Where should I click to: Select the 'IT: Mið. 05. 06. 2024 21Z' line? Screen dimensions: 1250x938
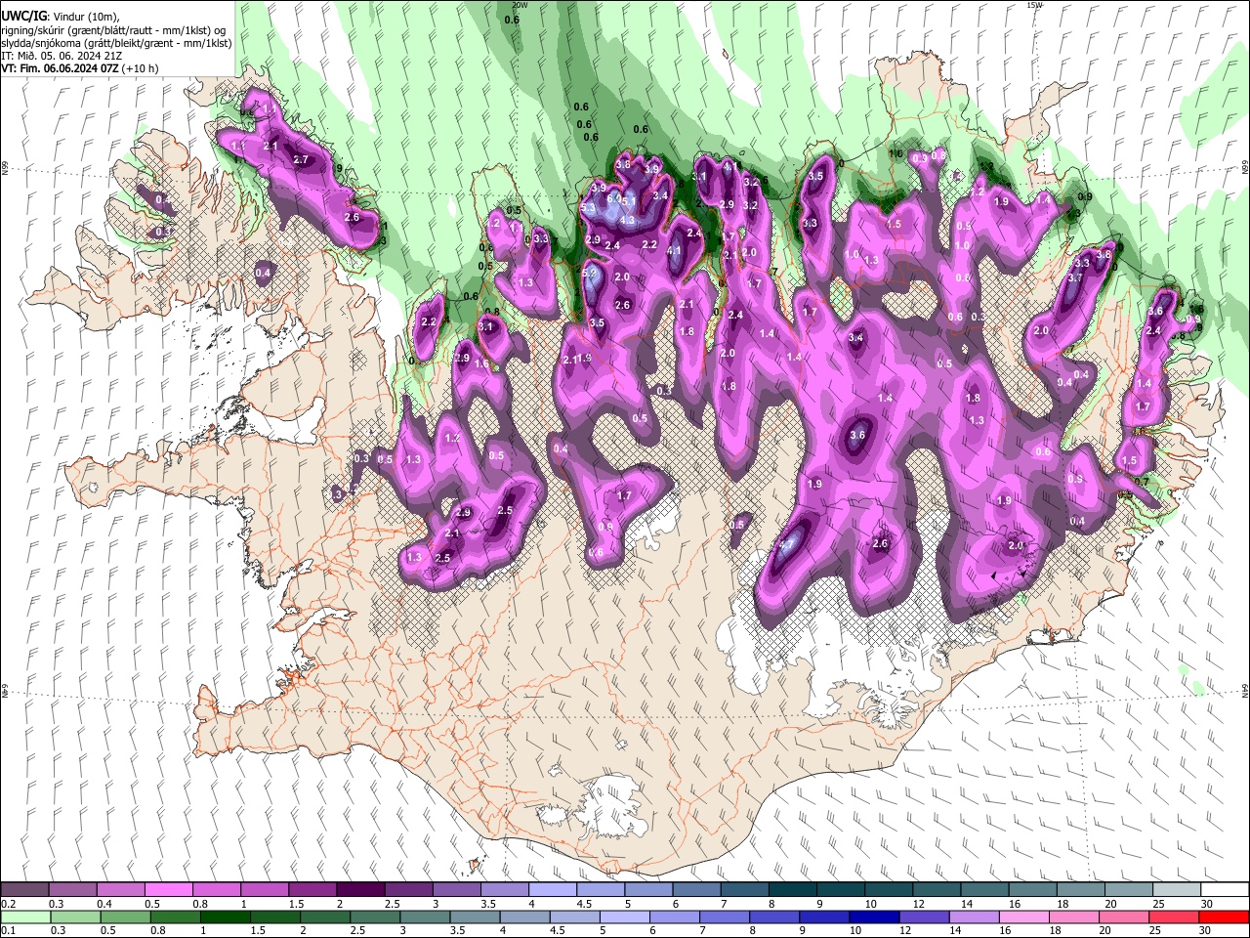click(62, 56)
